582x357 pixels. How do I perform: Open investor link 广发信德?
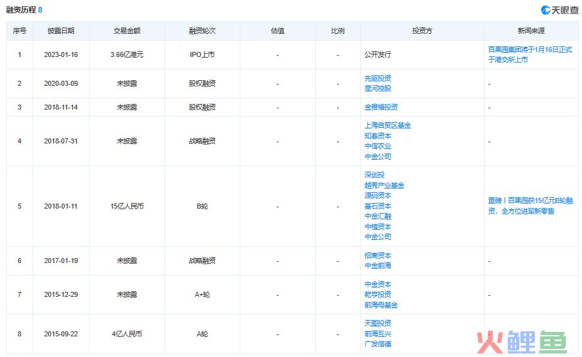click(x=377, y=344)
